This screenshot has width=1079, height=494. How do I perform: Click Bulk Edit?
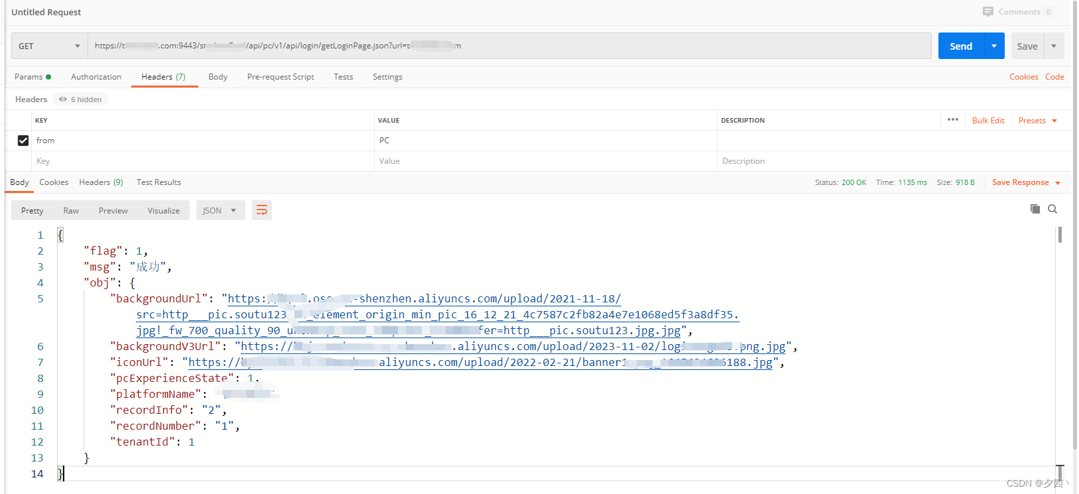pos(988,121)
